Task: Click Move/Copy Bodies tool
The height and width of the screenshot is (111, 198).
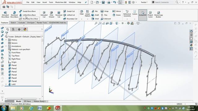Action: coord(158,14)
